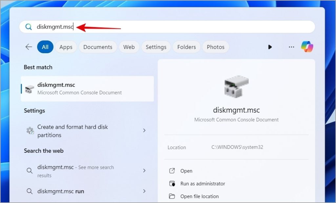The width and height of the screenshot is (336, 203).
Task: Select the diskmgmt.msc run web suggestion
Action: [87, 191]
